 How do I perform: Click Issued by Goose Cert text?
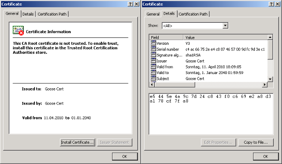(x=54, y=103)
